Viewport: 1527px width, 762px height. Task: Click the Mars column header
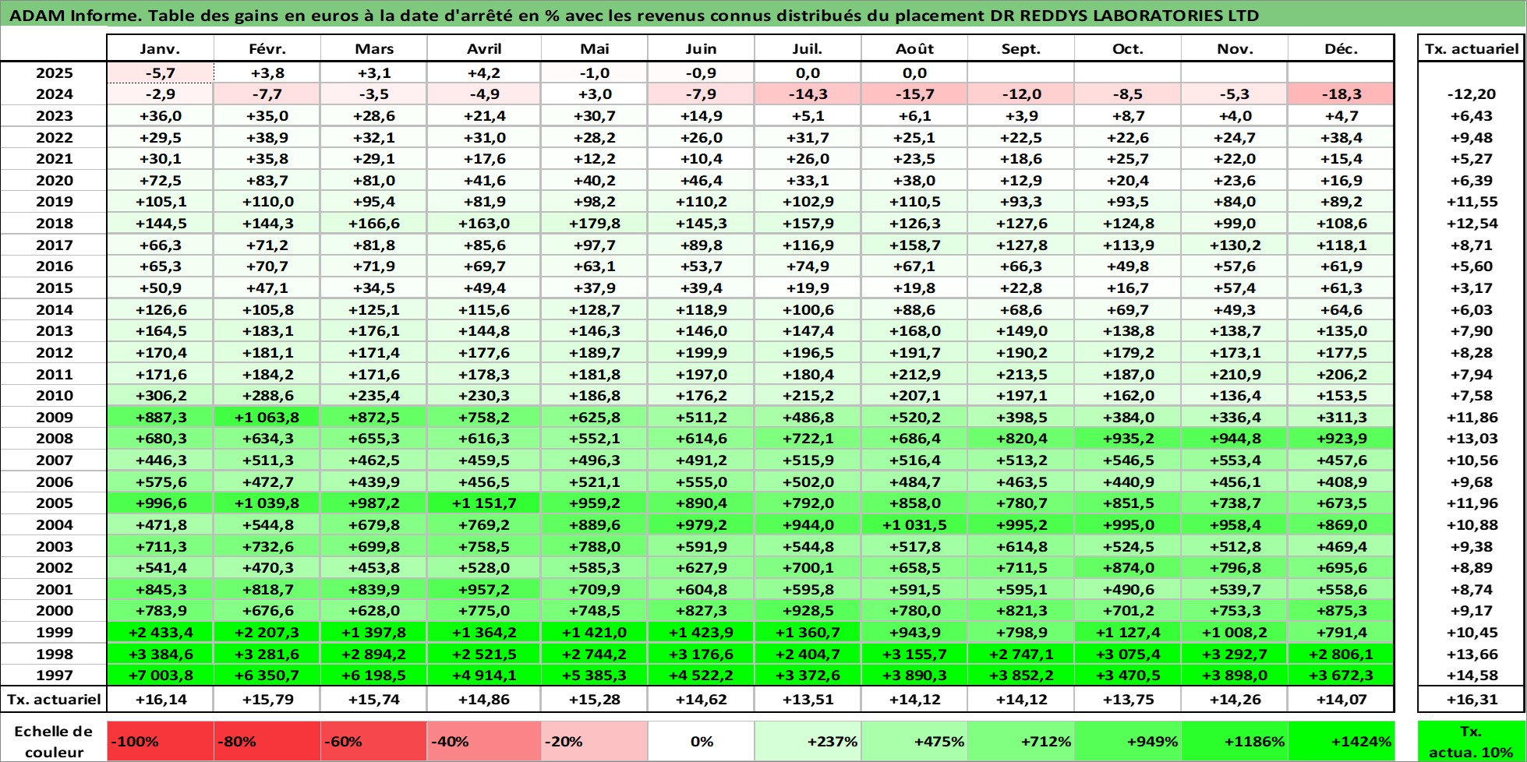(374, 48)
